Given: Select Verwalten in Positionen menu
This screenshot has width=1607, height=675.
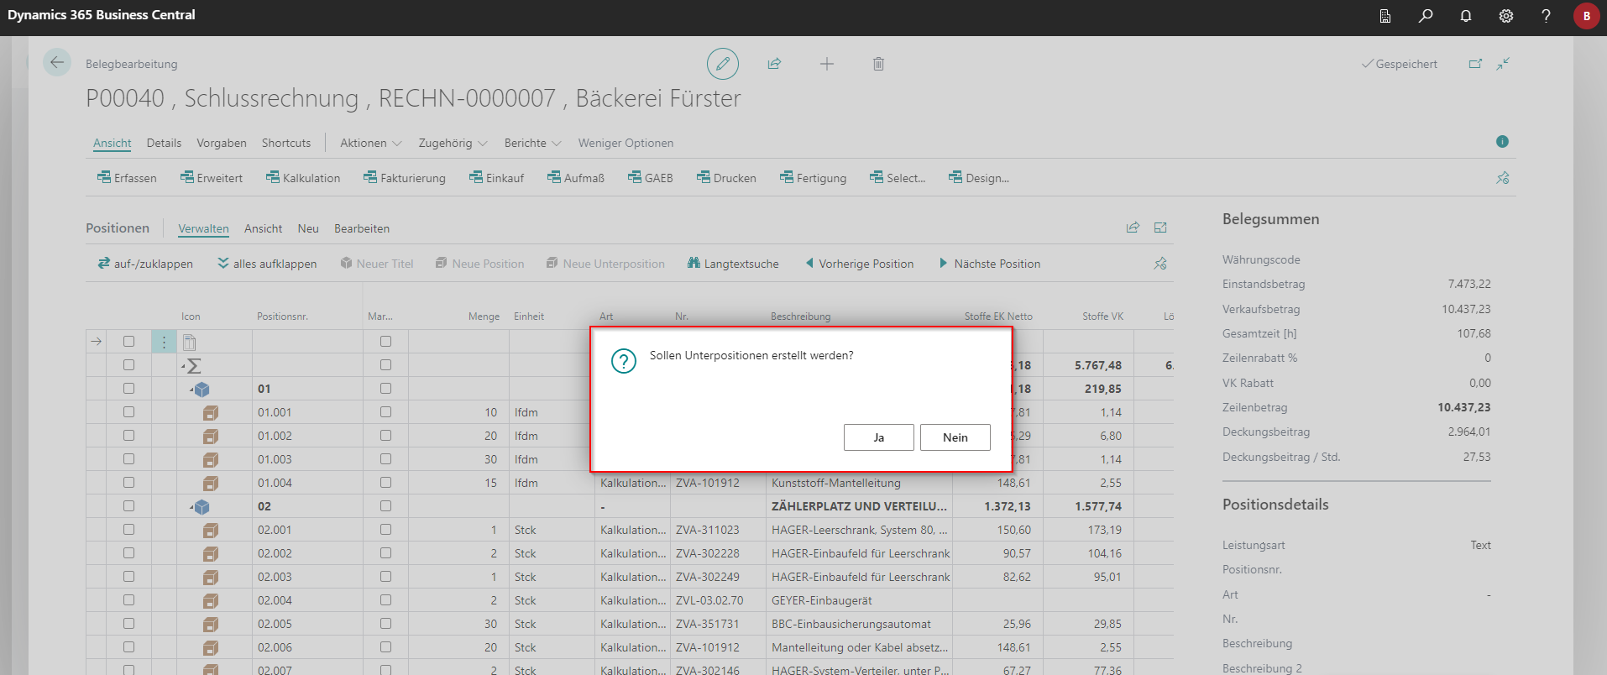Looking at the screenshot, I should point(203,228).
